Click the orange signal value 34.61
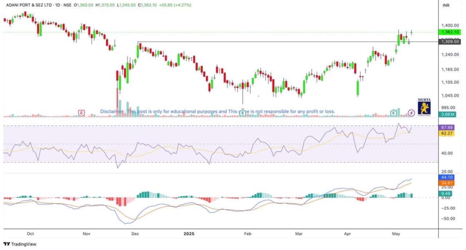 pos(447,183)
